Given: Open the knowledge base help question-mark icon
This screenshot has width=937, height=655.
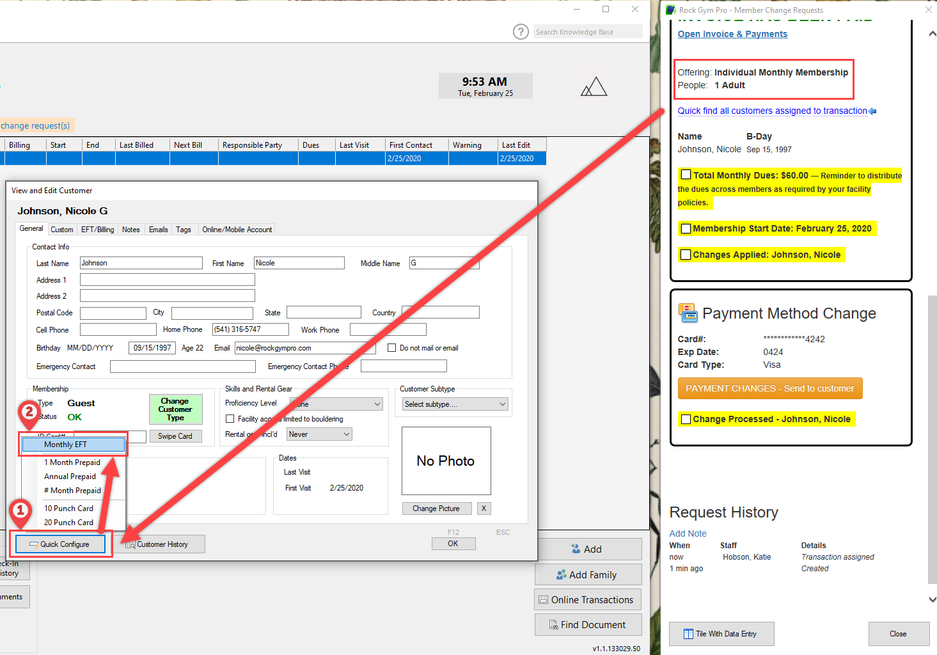Looking at the screenshot, I should coord(521,32).
